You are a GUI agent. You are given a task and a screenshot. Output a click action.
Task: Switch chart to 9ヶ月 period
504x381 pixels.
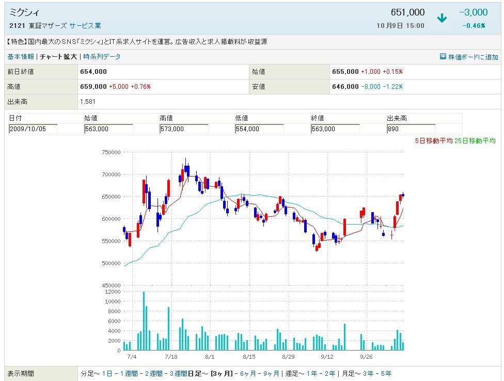(272, 373)
